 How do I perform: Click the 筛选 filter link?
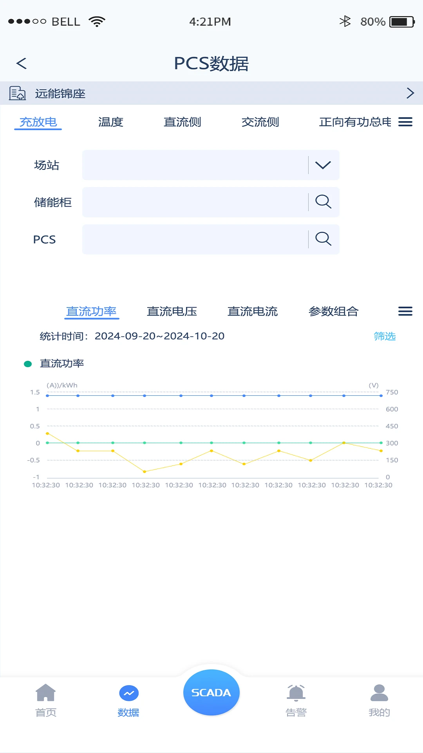point(384,336)
